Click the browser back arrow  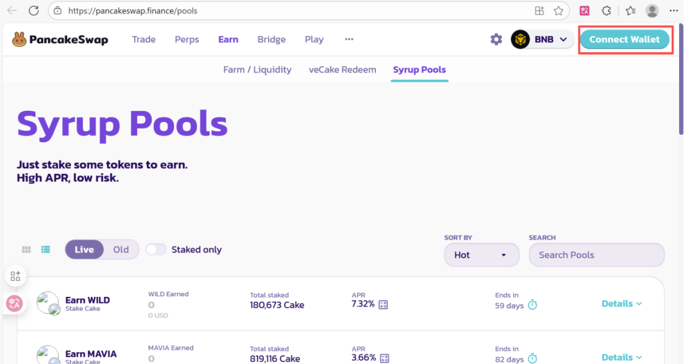[x=12, y=10]
